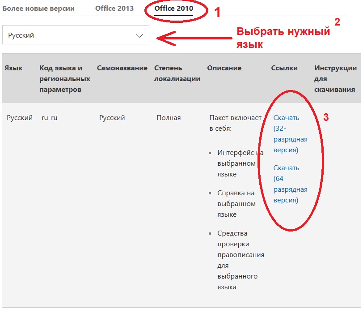Click the red Выбрать нужный язык text
363x309 pixels.
283,38
